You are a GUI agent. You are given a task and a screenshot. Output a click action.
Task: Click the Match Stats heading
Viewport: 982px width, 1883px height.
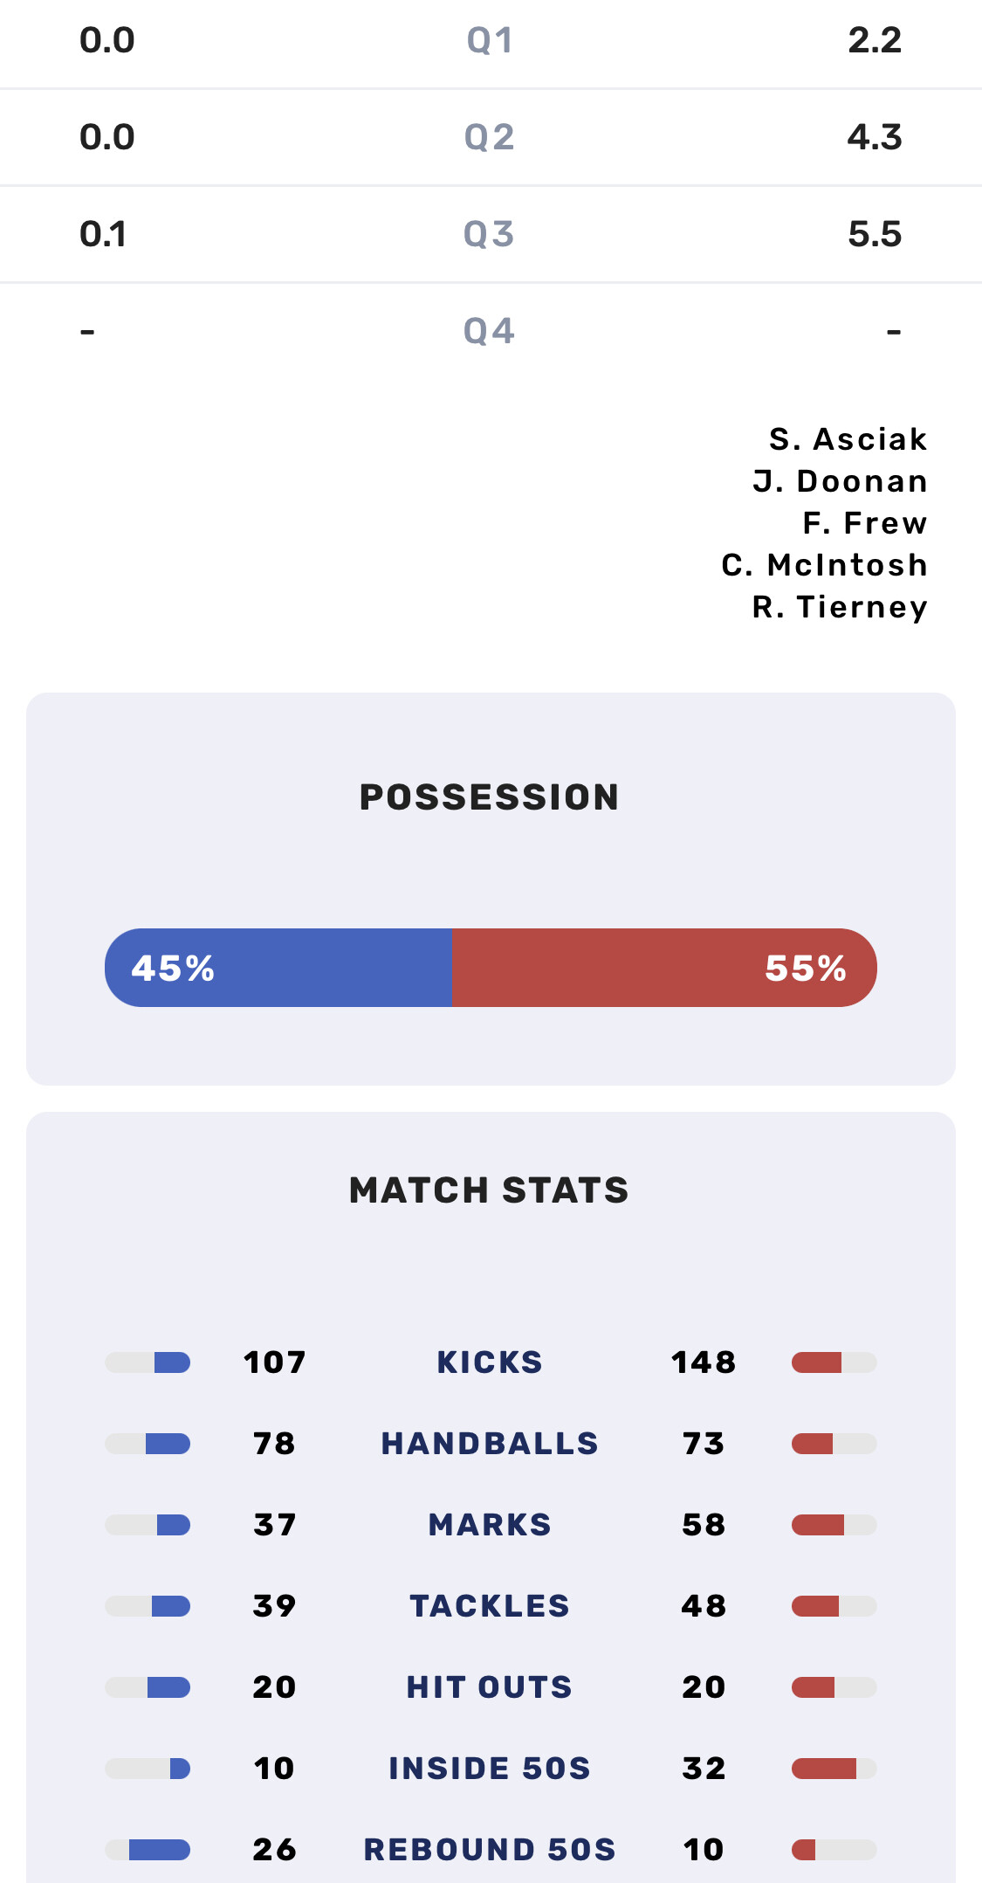490,1190
